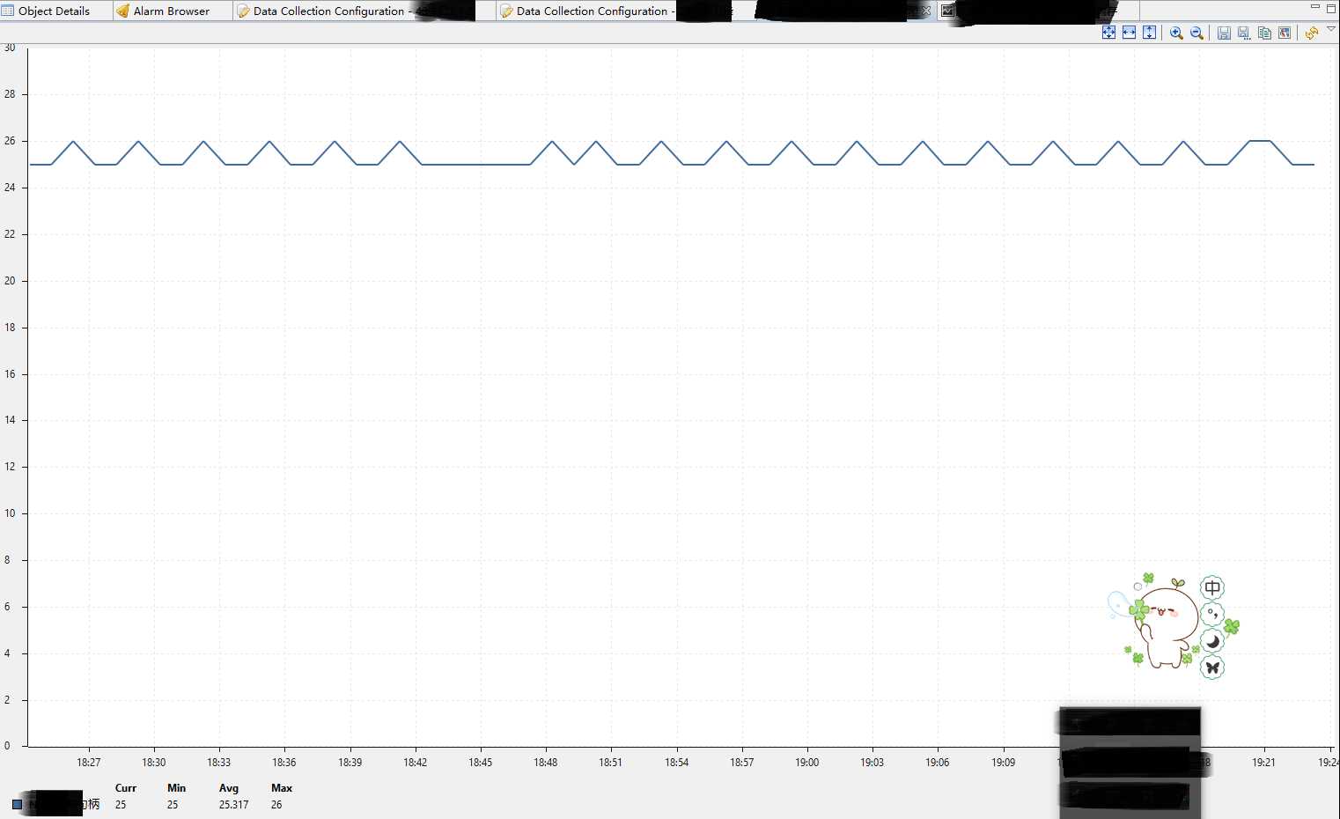1340x819 pixels.
Task: Refresh the chart with yellow arrows icon
Action: tap(1312, 33)
